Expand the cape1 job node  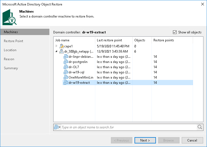click(56, 46)
